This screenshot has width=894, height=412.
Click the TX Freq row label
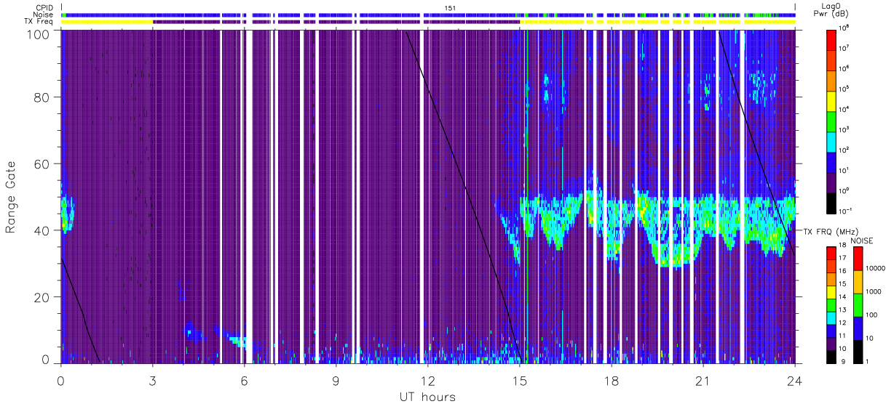point(39,22)
